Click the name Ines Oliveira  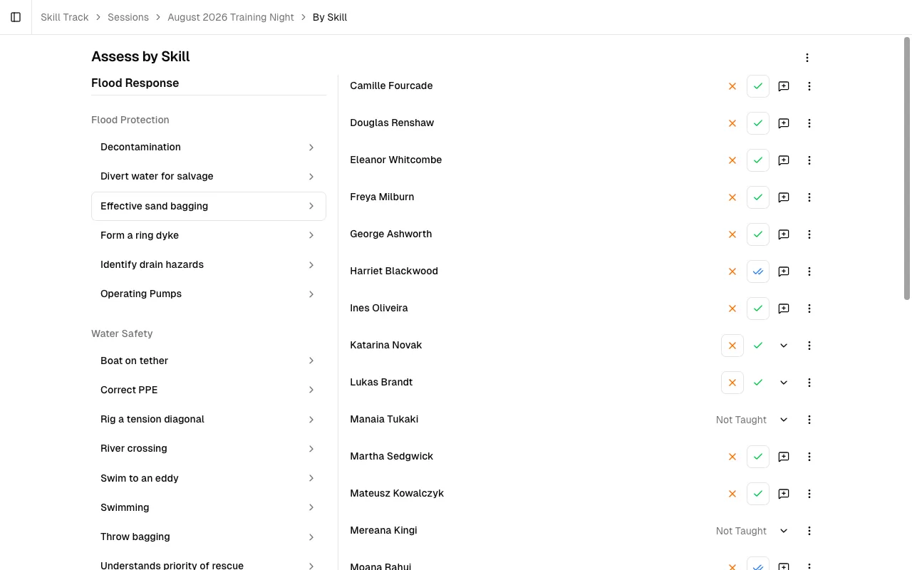(379, 308)
